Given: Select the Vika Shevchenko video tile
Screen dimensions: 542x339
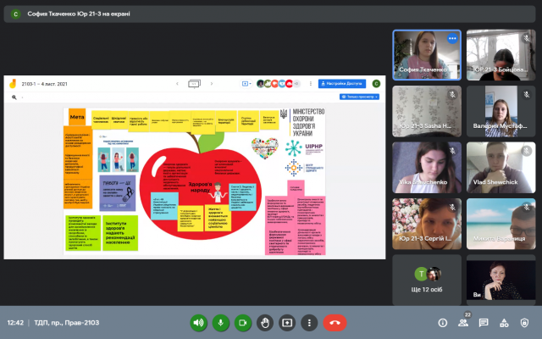Looking at the screenshot, I should (x=427, y=168).
